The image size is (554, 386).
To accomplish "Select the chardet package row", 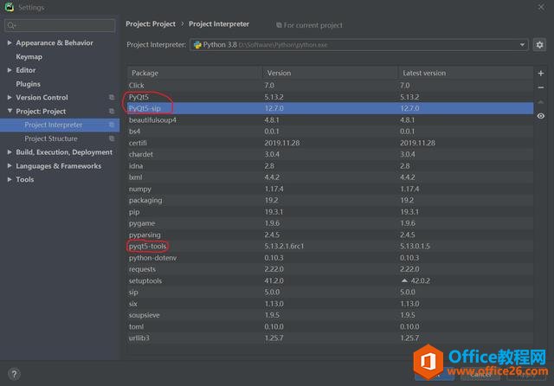I will tap(331, 154).
